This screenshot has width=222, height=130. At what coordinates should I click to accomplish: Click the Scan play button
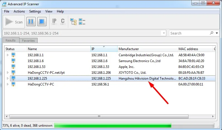tap(14, 22)
